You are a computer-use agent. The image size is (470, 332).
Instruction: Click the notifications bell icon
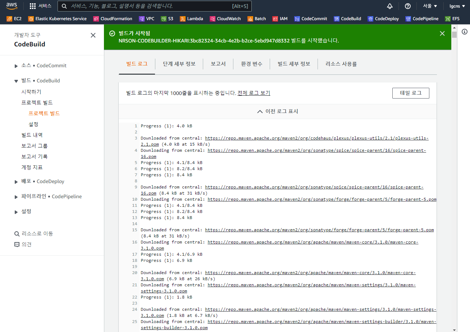(390, 6)
